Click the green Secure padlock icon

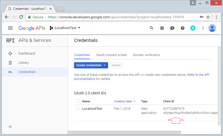click(29, 17)
